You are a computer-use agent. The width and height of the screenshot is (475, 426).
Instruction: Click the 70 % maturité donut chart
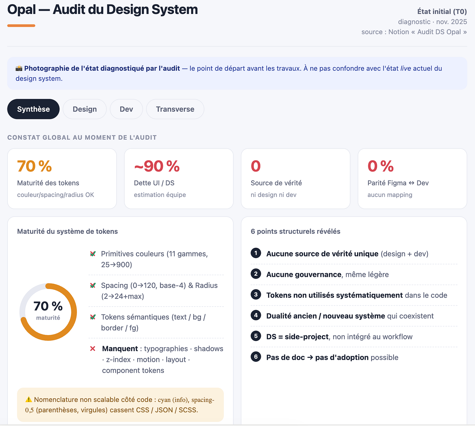(x=48, y=312)
